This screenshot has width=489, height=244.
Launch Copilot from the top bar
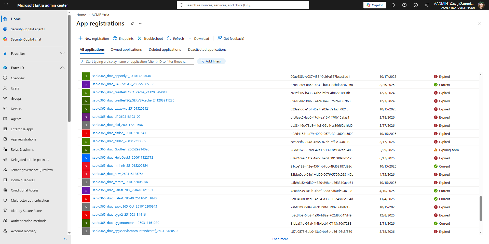pos(375,5)
